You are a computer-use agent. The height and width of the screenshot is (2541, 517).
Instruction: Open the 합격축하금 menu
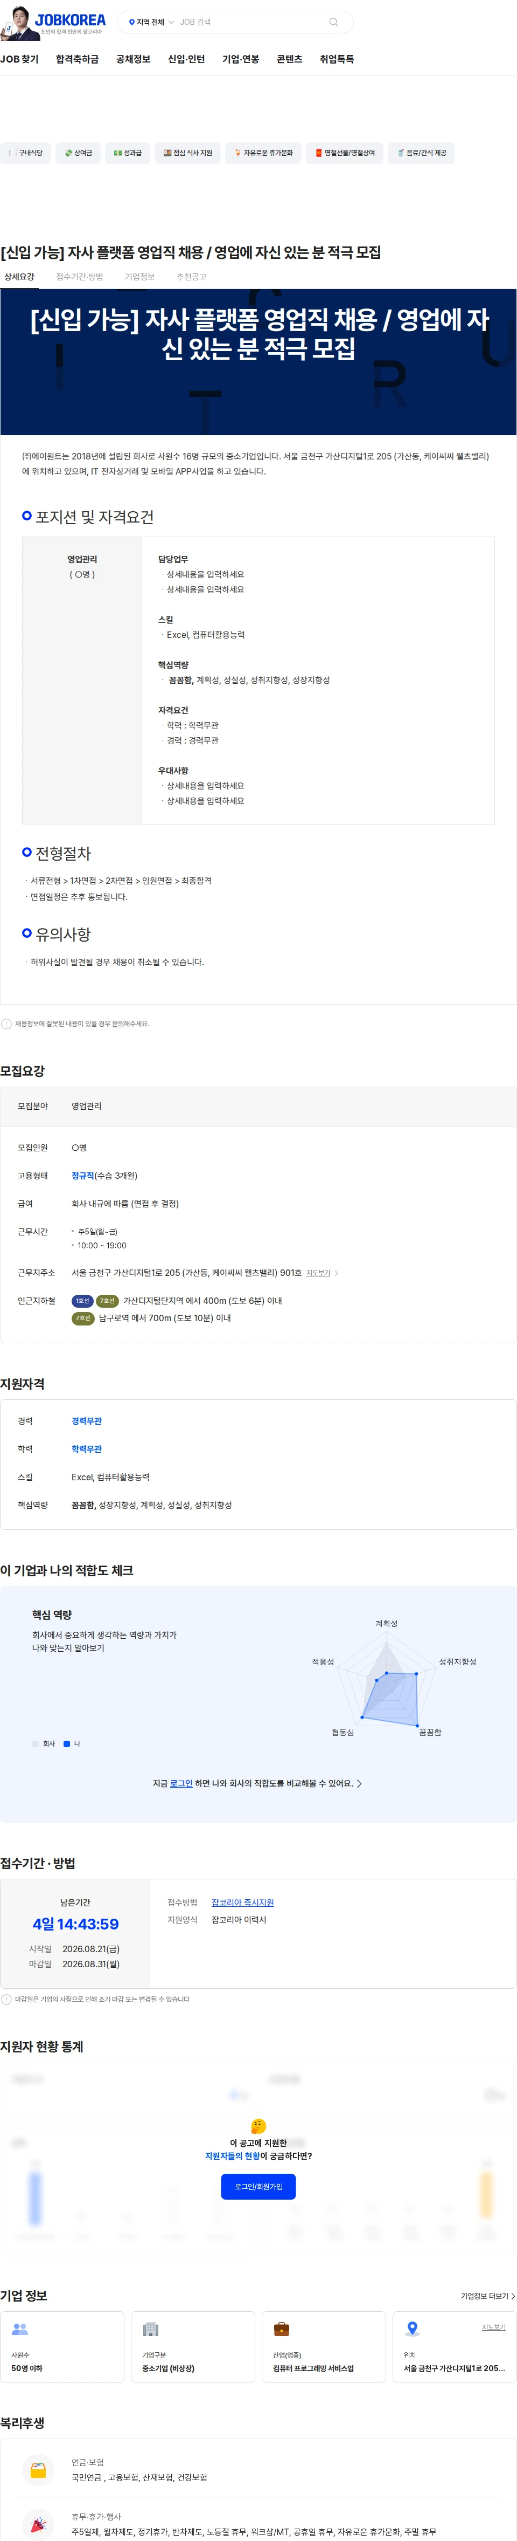(x=77, y=59)
